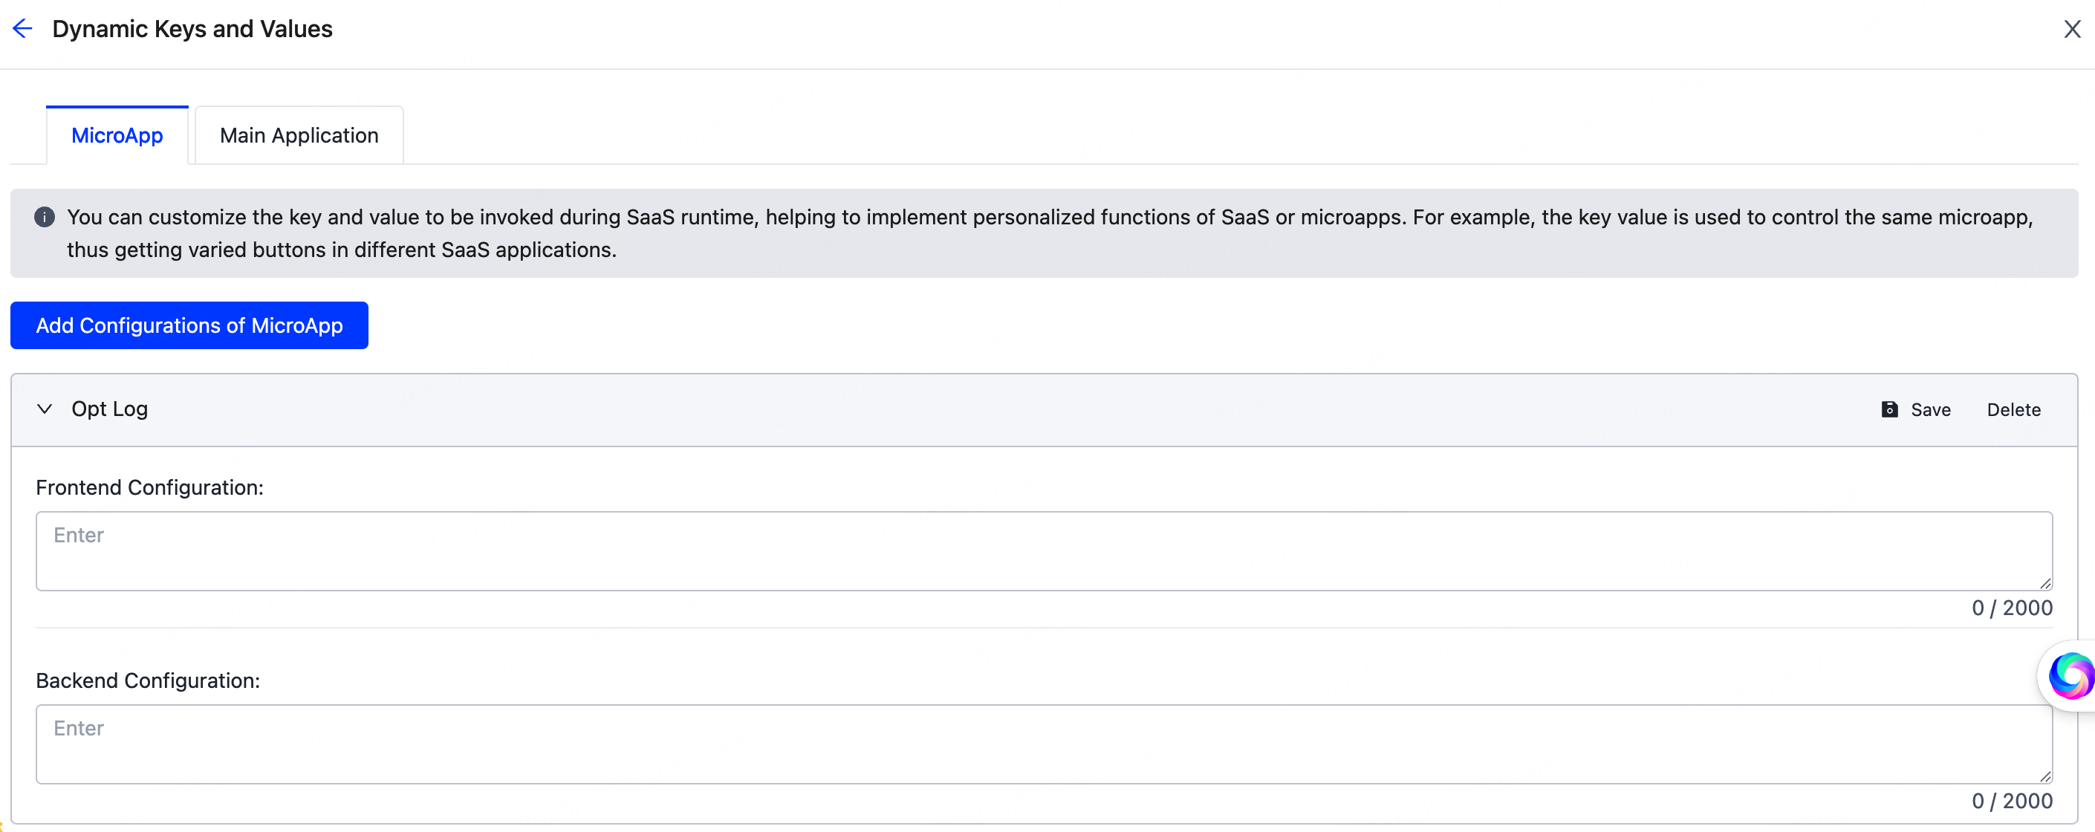Select the MicroApp tab
The width and height of the screenshot is (2095, 832).
click(117, 135)
